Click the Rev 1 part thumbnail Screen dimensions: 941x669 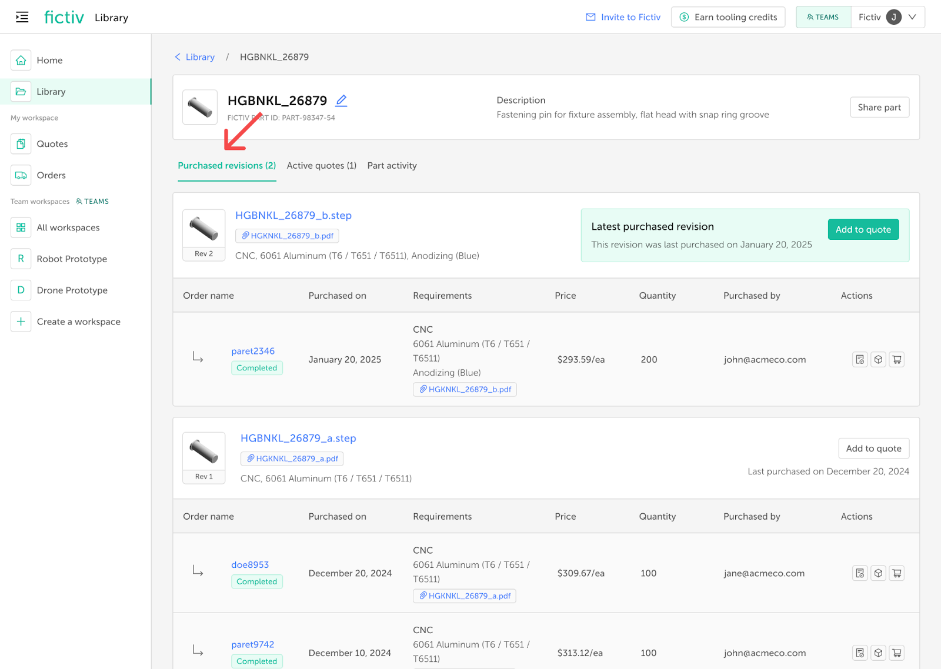[204, 453]
